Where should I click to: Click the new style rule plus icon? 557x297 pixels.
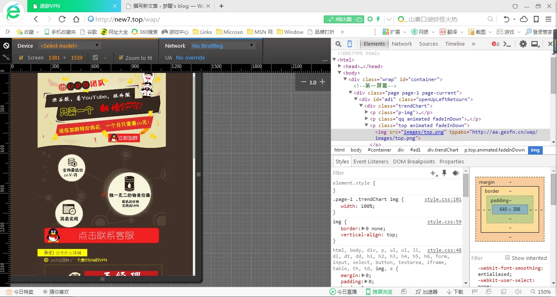(434, 173)
